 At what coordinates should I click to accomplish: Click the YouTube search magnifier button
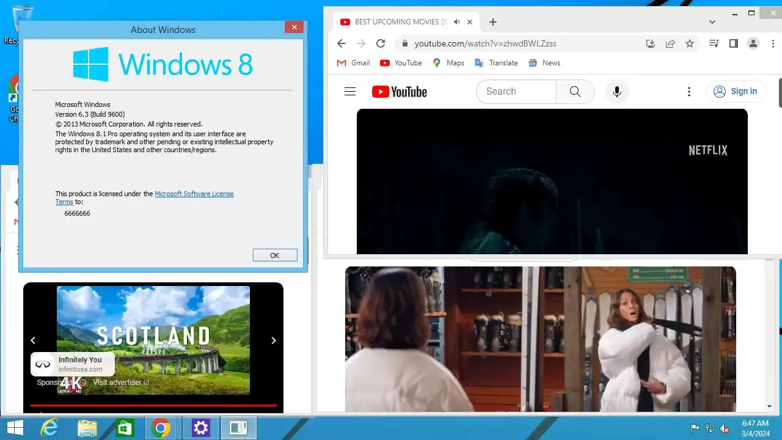click(575, 92)
